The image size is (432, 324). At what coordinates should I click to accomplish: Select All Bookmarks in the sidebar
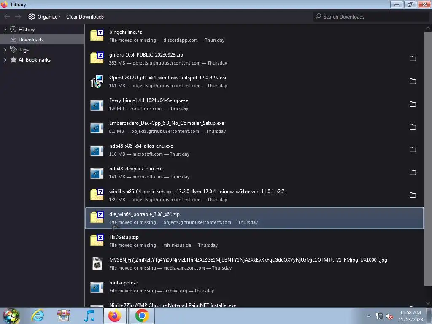(42, 60)
